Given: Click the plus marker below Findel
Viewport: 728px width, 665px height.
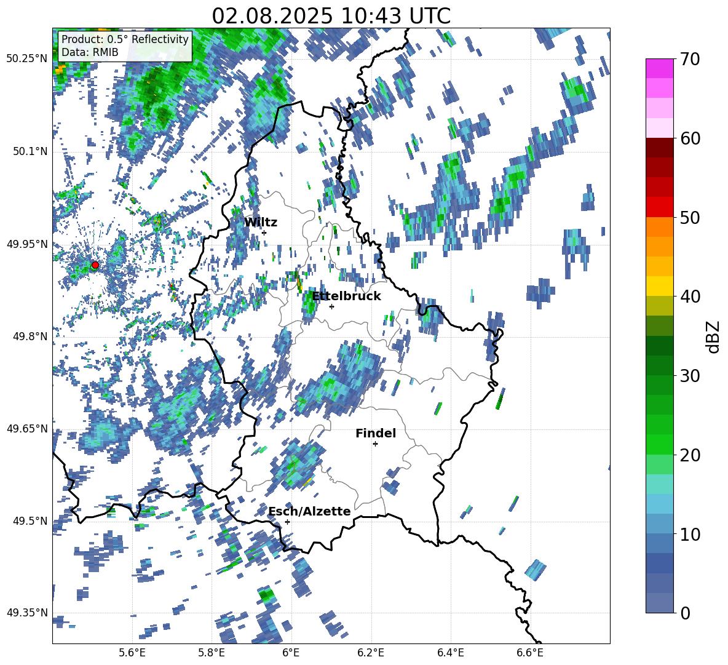Looking at the screenshot, I should 375,444.
